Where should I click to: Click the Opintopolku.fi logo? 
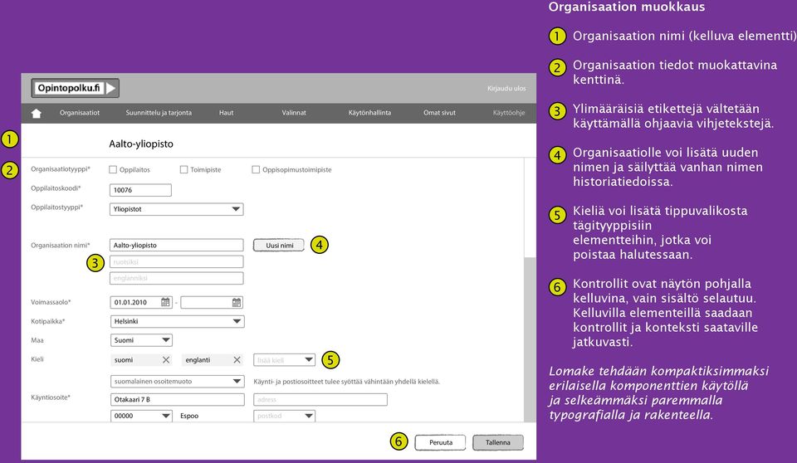(x=76, y=88)
